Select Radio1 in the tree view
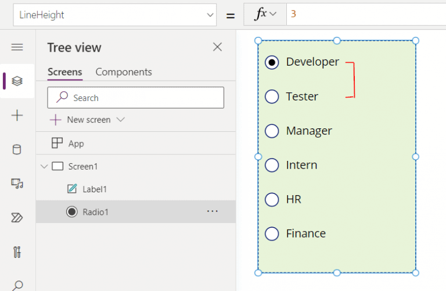The image size is (446, 291). click(136, 211)
